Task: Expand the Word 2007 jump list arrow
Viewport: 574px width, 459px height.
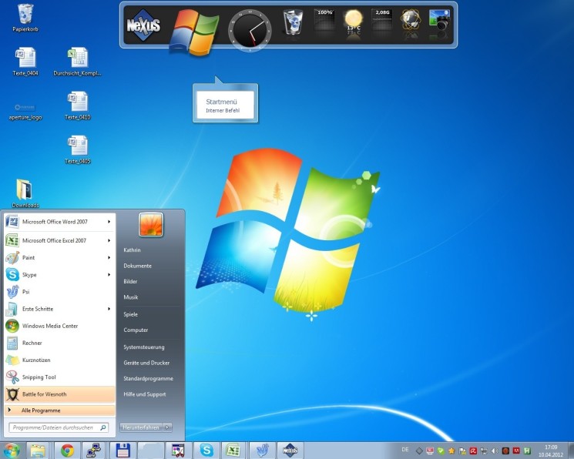Action: 109,222
